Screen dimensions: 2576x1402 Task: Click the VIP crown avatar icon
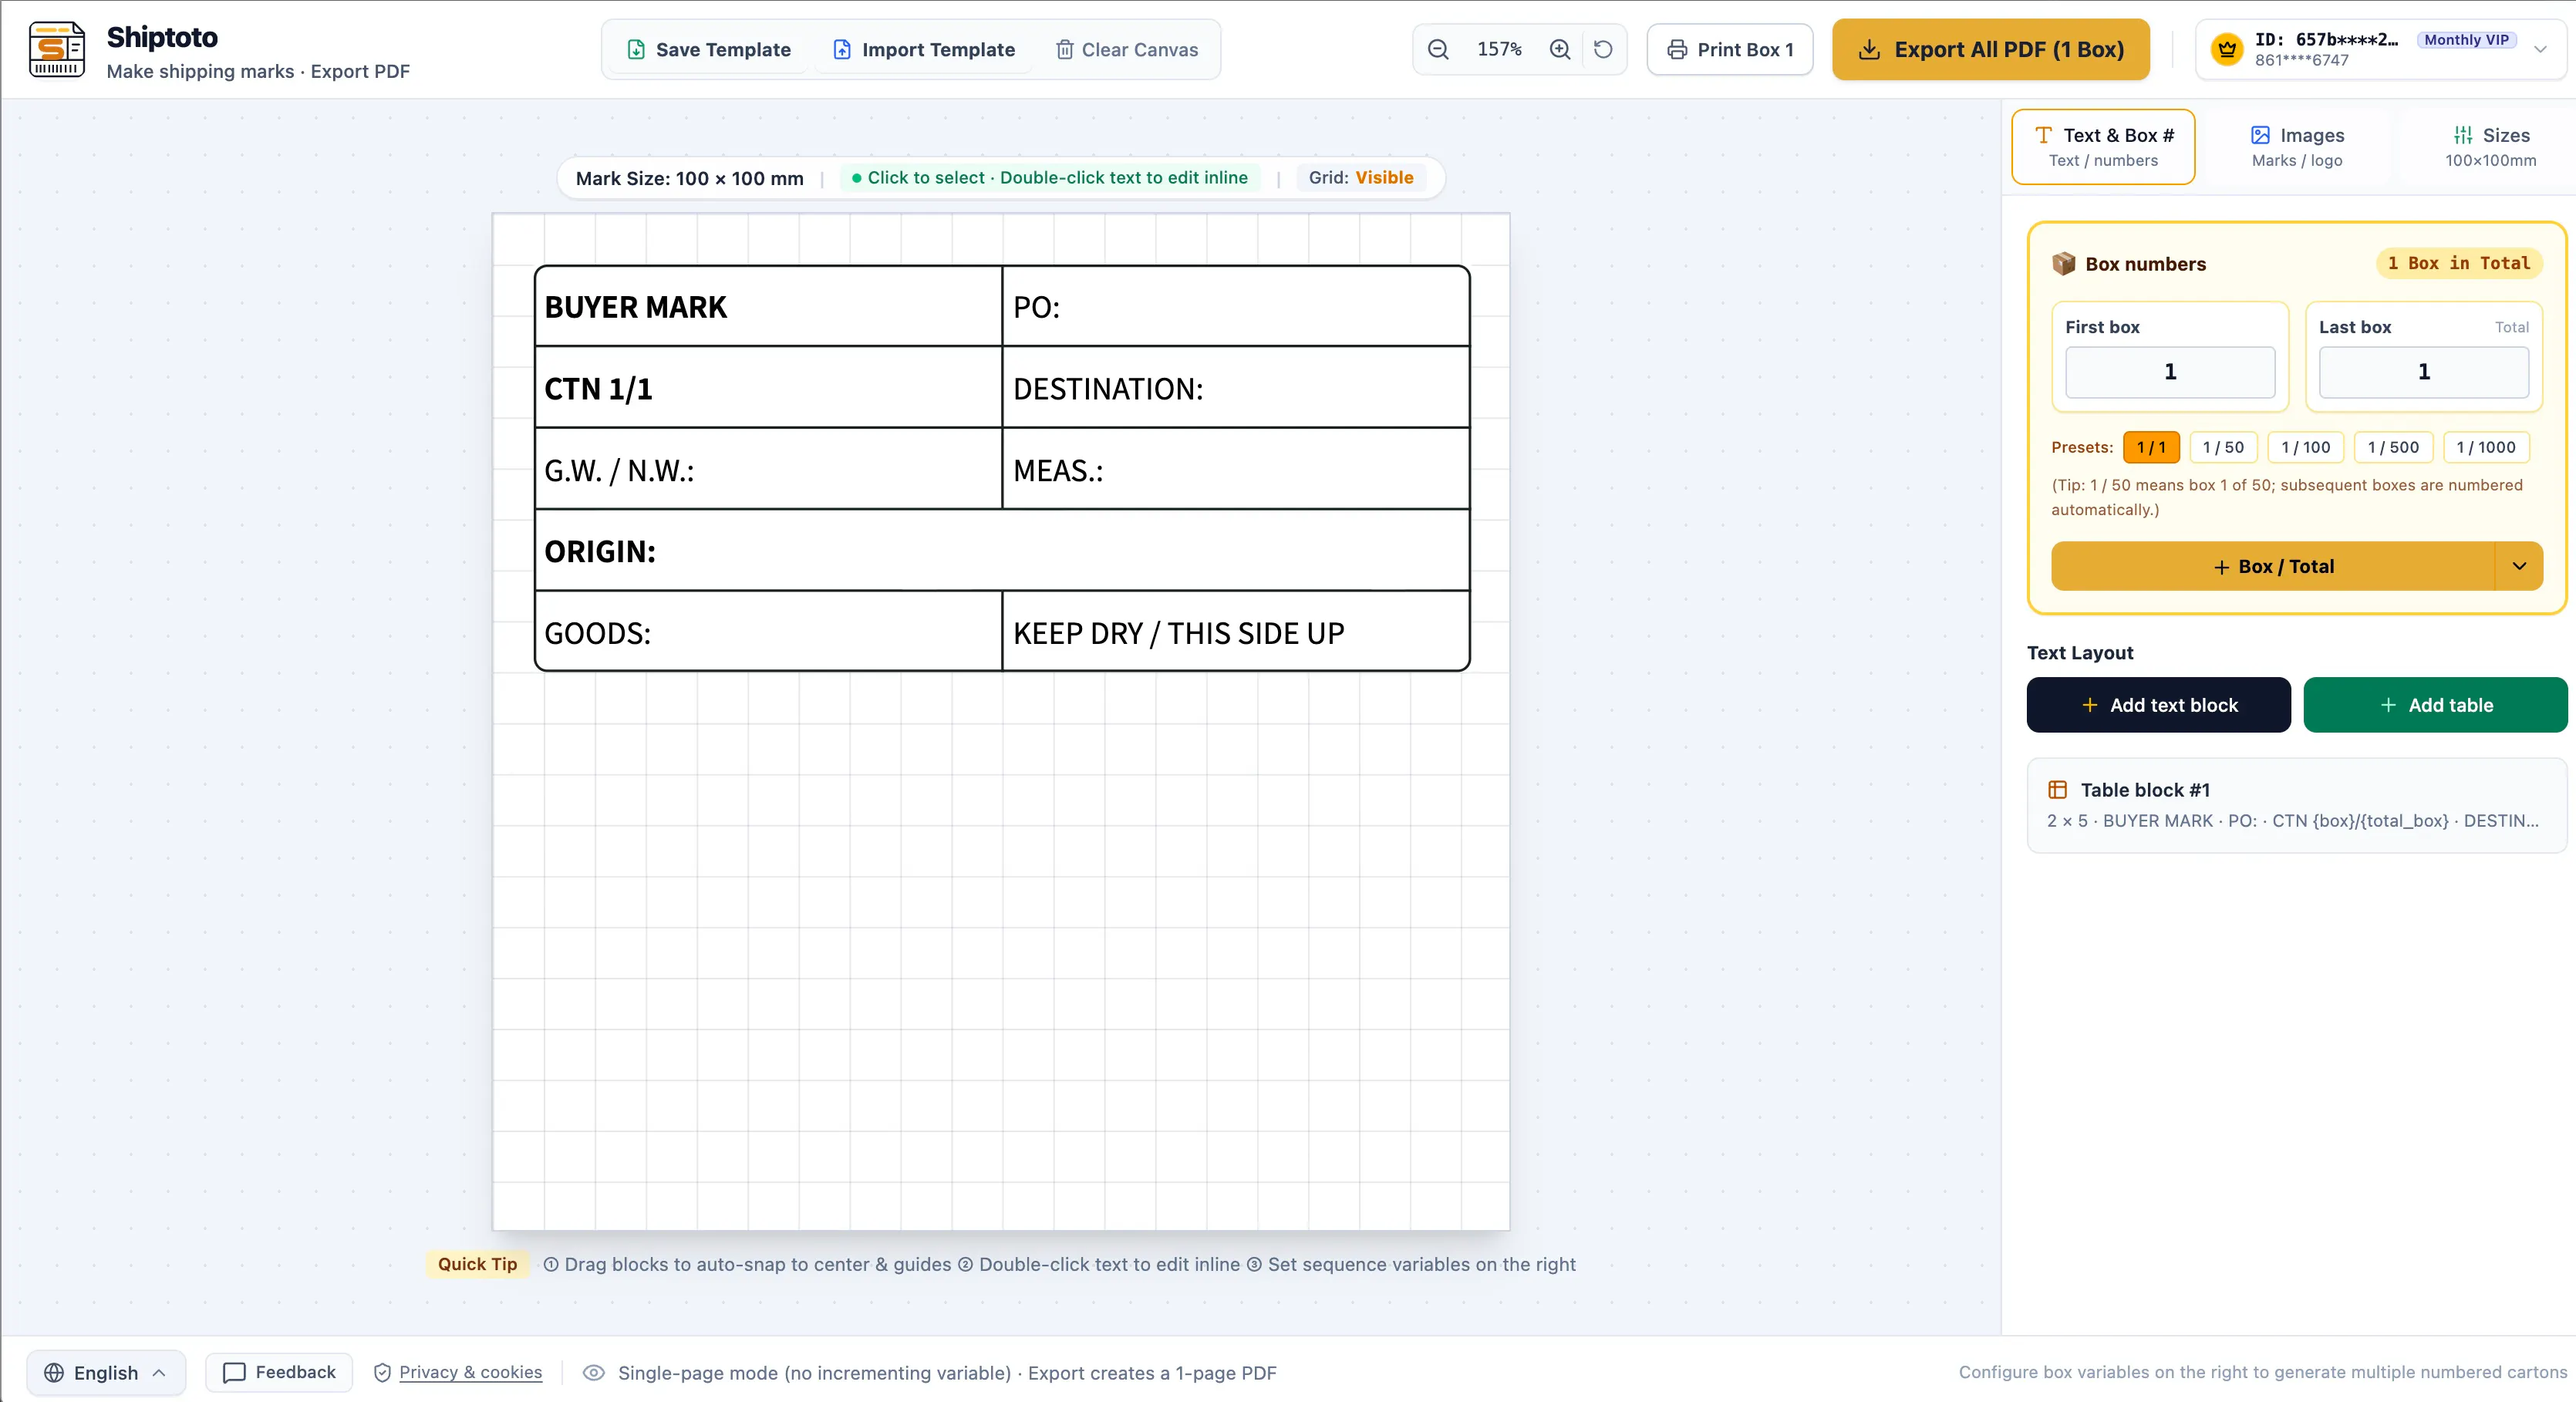tap(2227, 49)
